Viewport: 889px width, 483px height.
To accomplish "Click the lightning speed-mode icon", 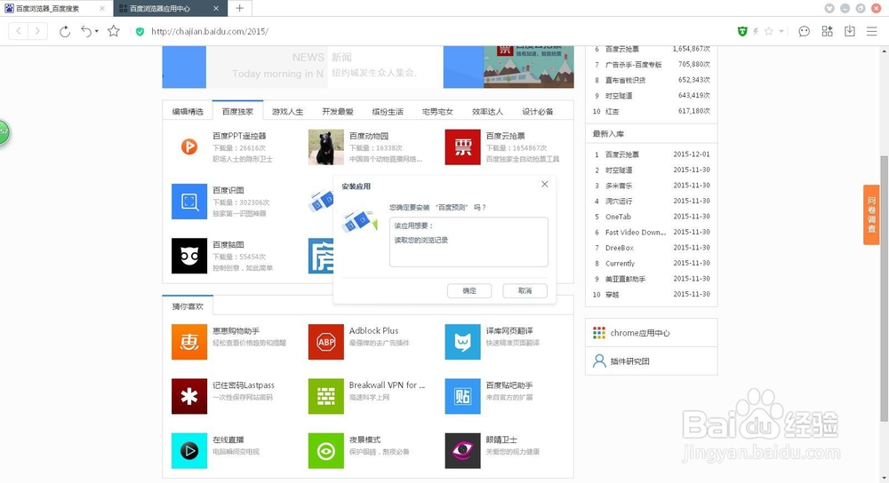I will click(755, 31).
